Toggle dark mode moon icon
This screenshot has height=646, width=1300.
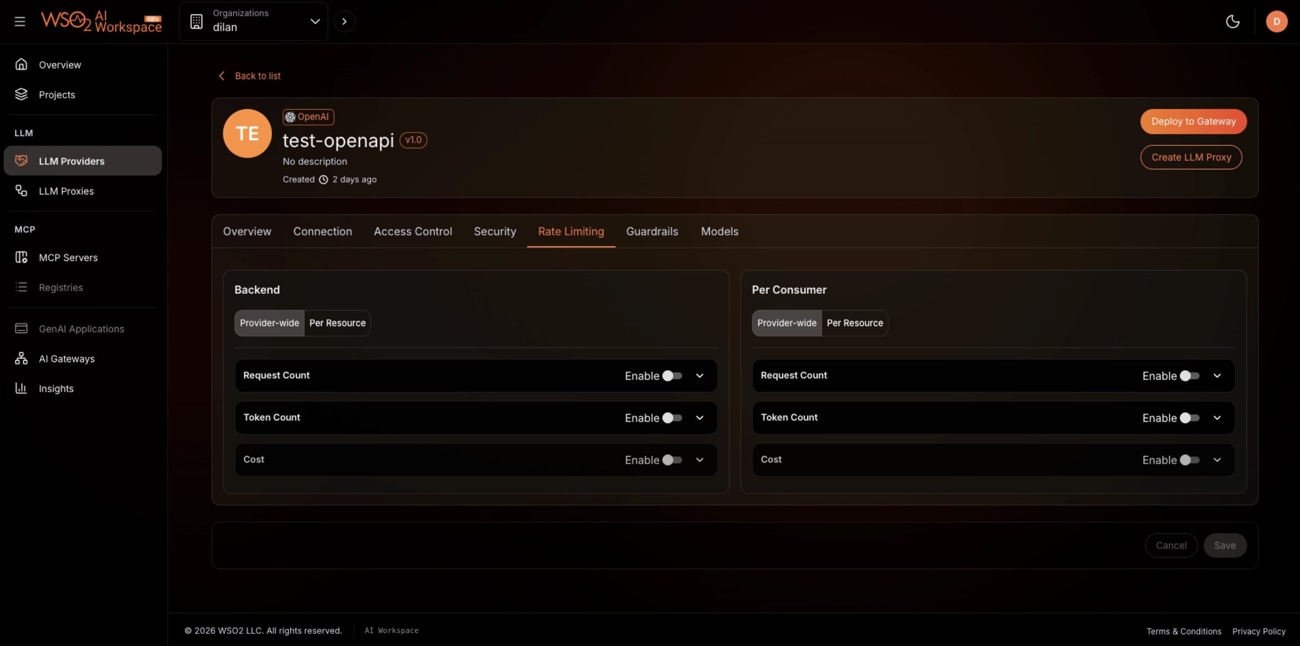coord(1233,22)
